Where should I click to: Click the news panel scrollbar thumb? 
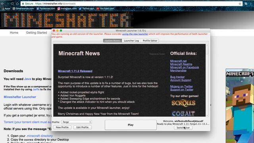pyautogui.click(x=207, y=50)
